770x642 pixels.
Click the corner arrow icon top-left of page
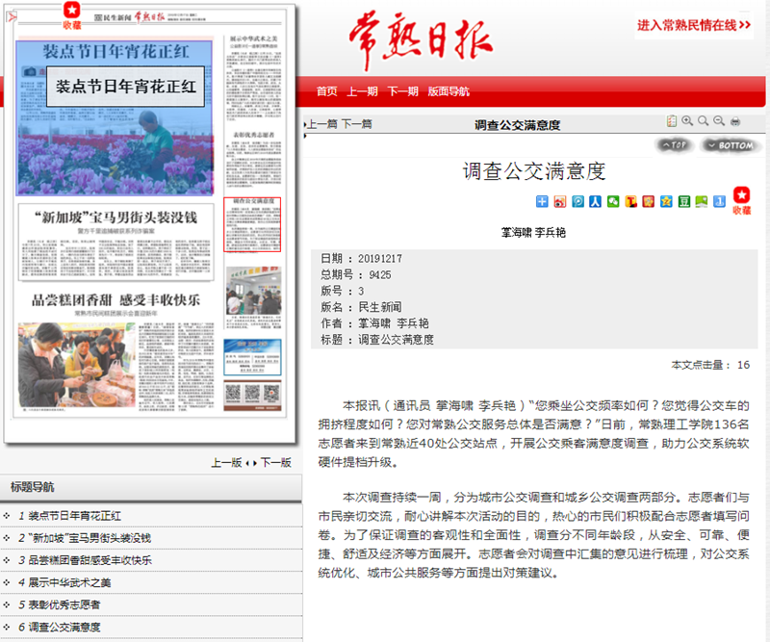tap(12, 17)
